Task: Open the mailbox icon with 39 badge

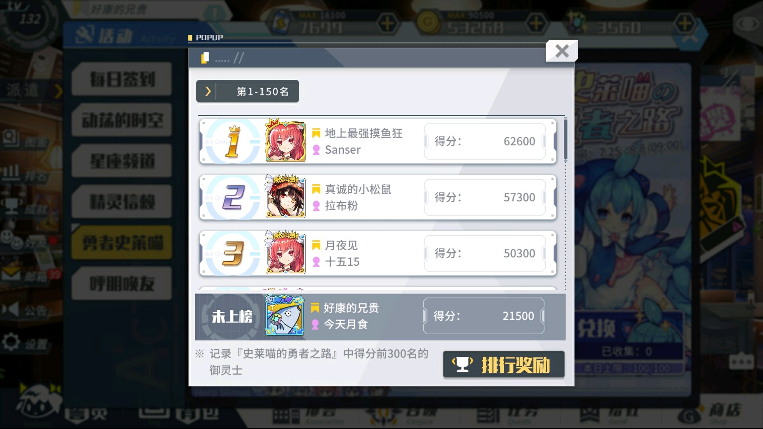Action: click(x=12, y=274)
